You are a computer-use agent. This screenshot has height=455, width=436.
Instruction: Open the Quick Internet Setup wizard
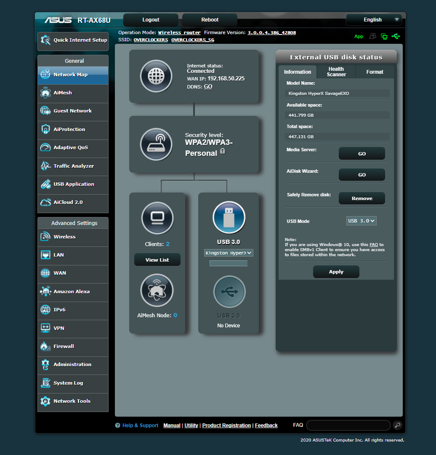[x=72, y=41]
